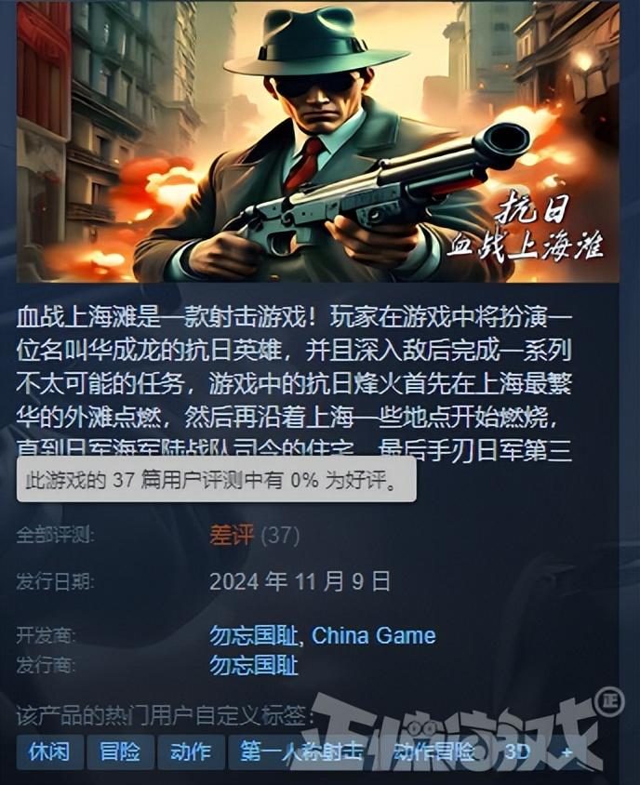The height and width of the screenshot is (785, 640).
Task: Click the 该产品的热门用户自定义标签 heading
Action: [165, 716]
